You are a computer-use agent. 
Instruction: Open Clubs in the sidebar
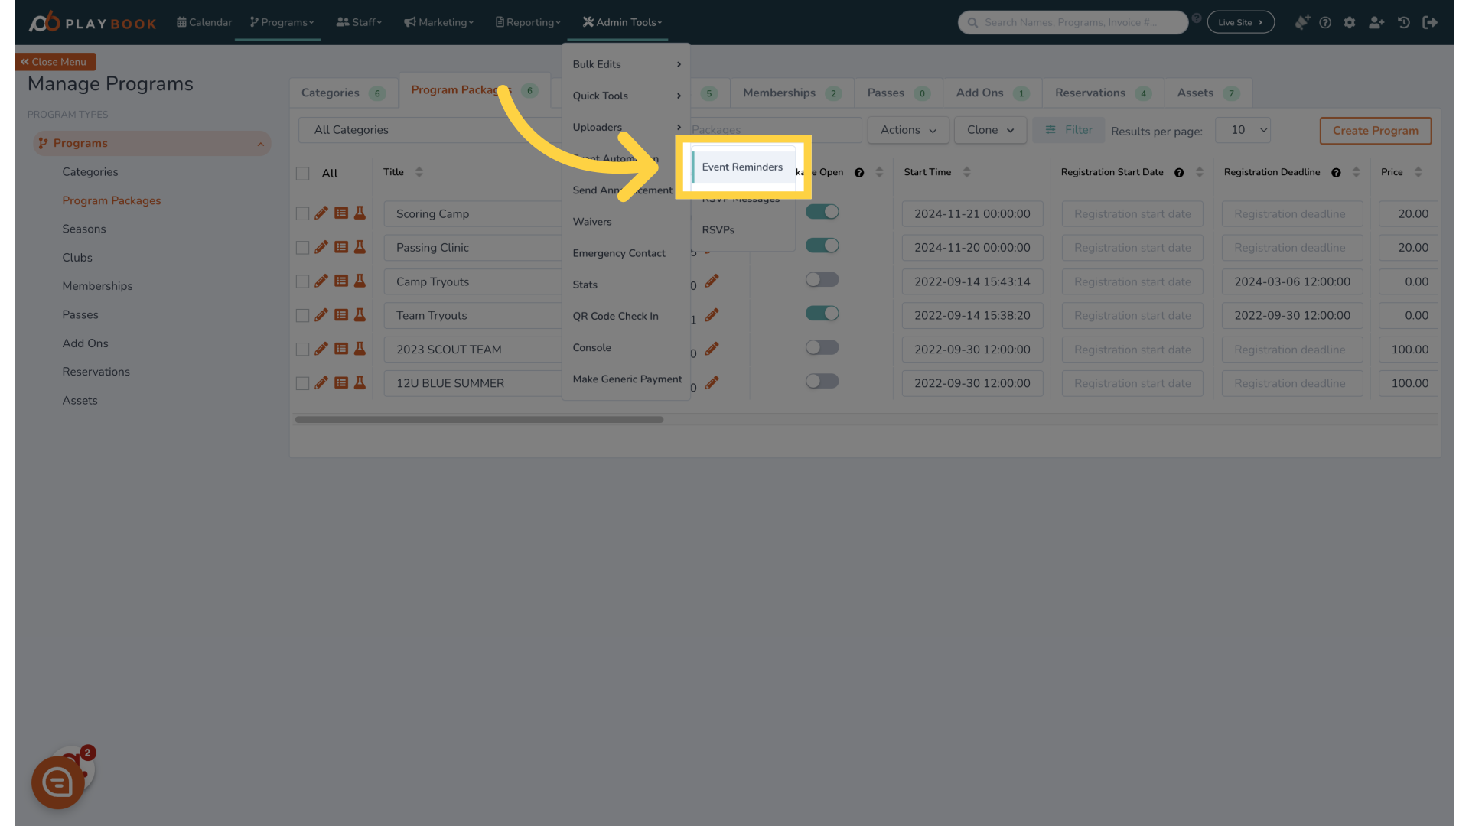tap(77, 258)
